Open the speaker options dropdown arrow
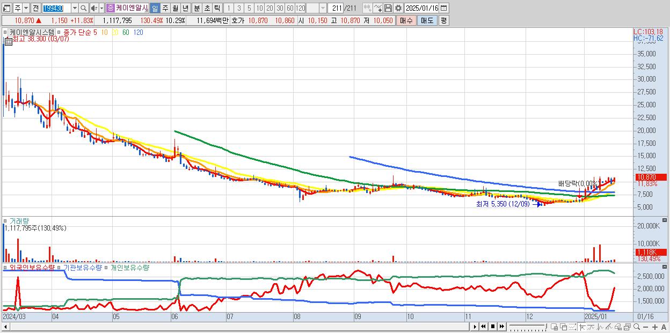The width and height of the screenshot is (670, 333). [101, 8]
